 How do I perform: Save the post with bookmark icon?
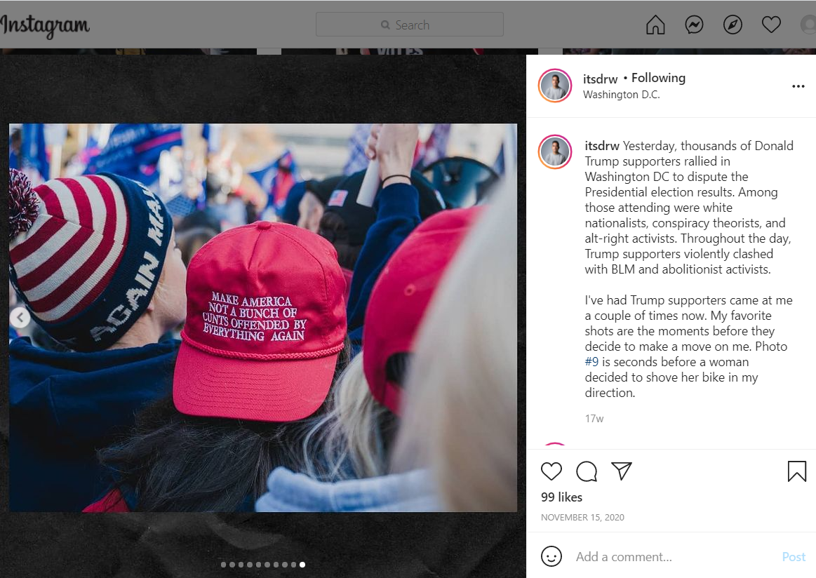(x=797, y=471)
